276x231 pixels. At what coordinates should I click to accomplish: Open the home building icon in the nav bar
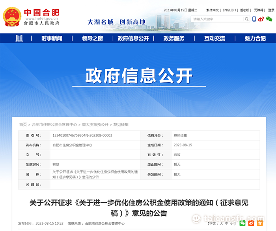point(19,38)
